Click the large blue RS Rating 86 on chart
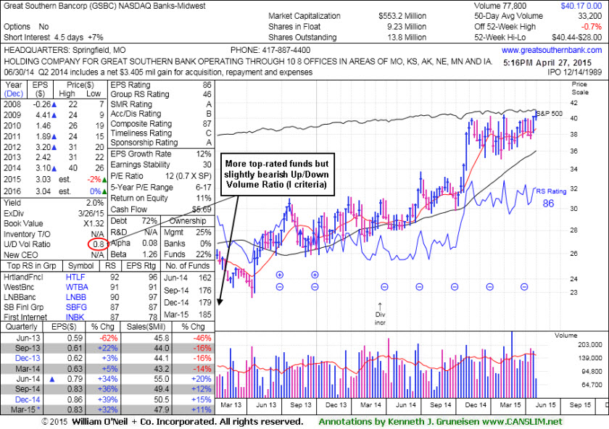Screen dimensions: 609x429 [x=548, y=204]
